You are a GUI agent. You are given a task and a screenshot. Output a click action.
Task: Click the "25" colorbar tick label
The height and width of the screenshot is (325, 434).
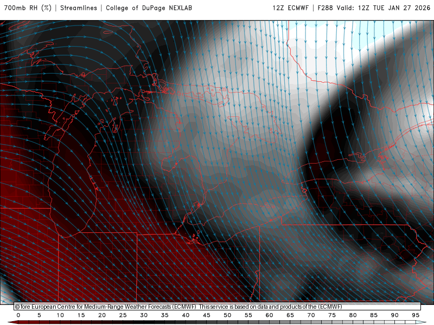[x=123, y=315]
